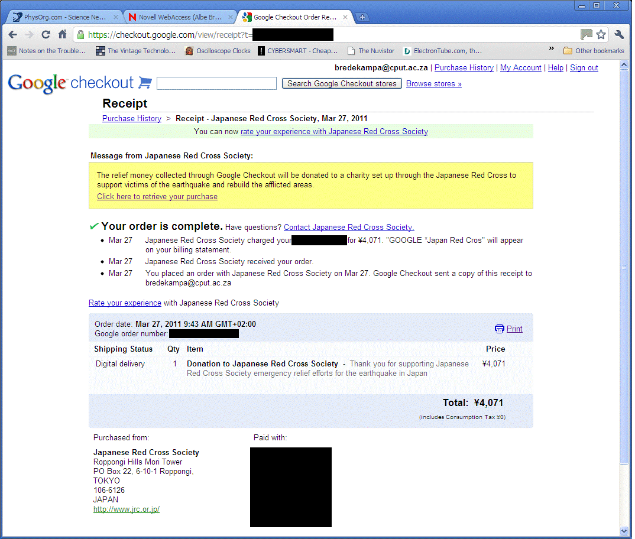
Task: Click the browser forward arrow
Action: pyautogui.click(x=29, y=35)
